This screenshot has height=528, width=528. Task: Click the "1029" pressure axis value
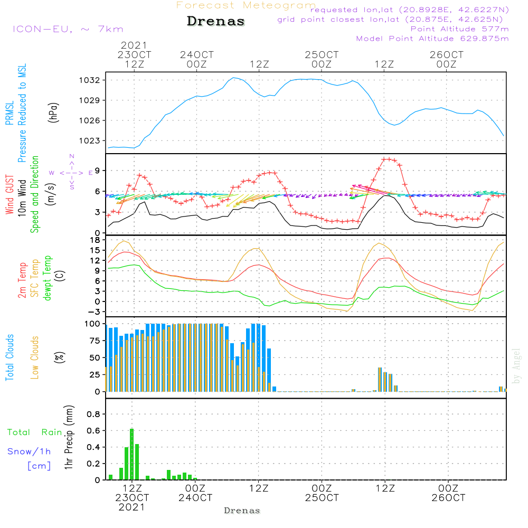(90, 100)
